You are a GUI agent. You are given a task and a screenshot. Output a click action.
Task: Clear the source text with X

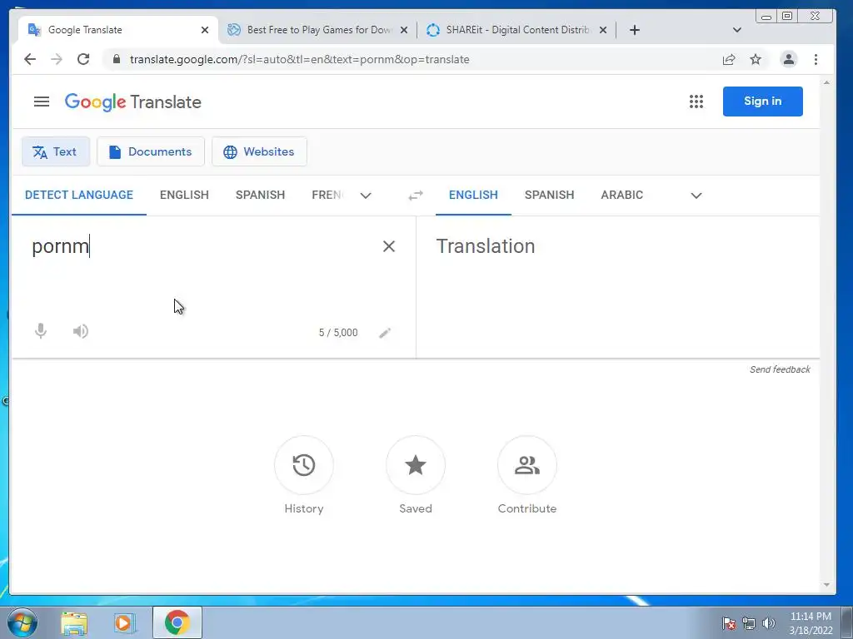pos(388,246)
